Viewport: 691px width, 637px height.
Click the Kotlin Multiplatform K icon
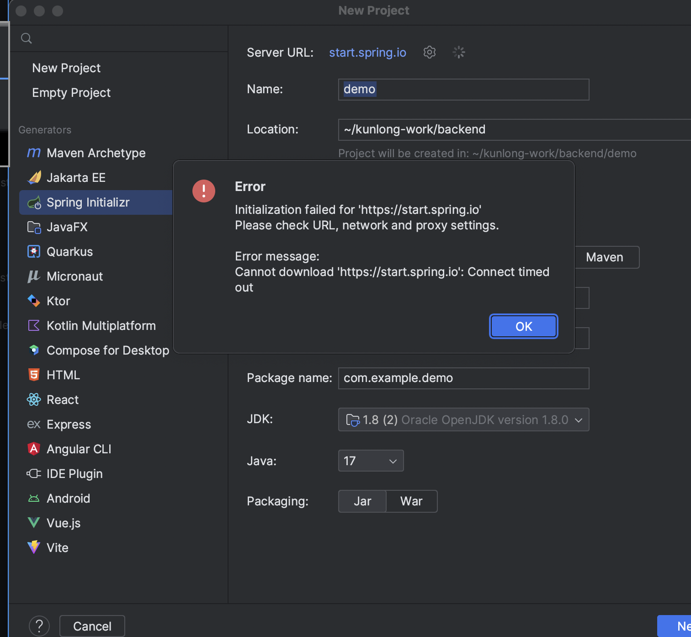pos(34,325)
